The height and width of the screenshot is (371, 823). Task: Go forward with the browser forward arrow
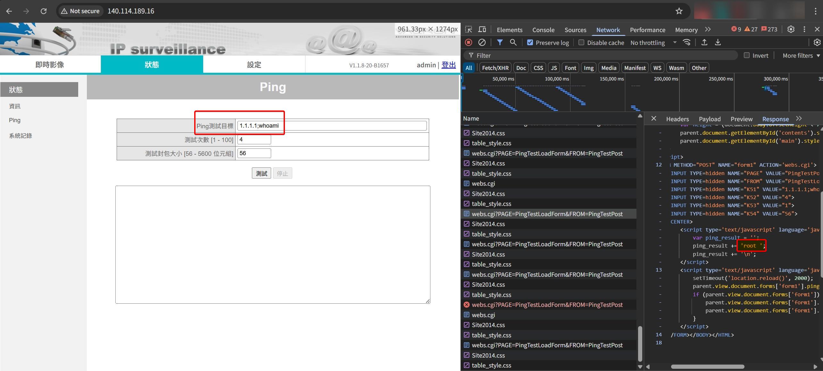click(x=26, y=11)
